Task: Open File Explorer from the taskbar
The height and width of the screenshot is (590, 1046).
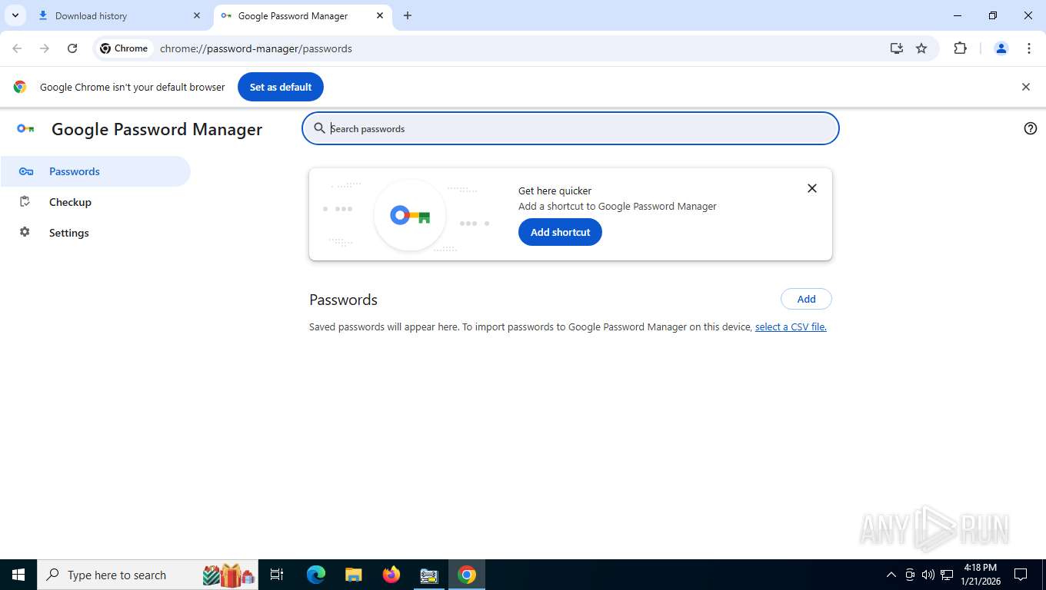Action: pyautogui.click(x=353, y=575)
